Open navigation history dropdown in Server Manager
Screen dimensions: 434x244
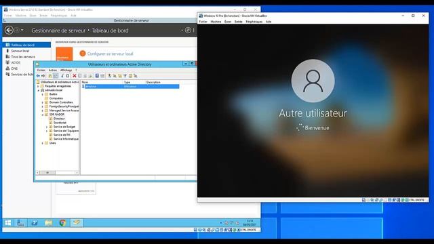22,30
